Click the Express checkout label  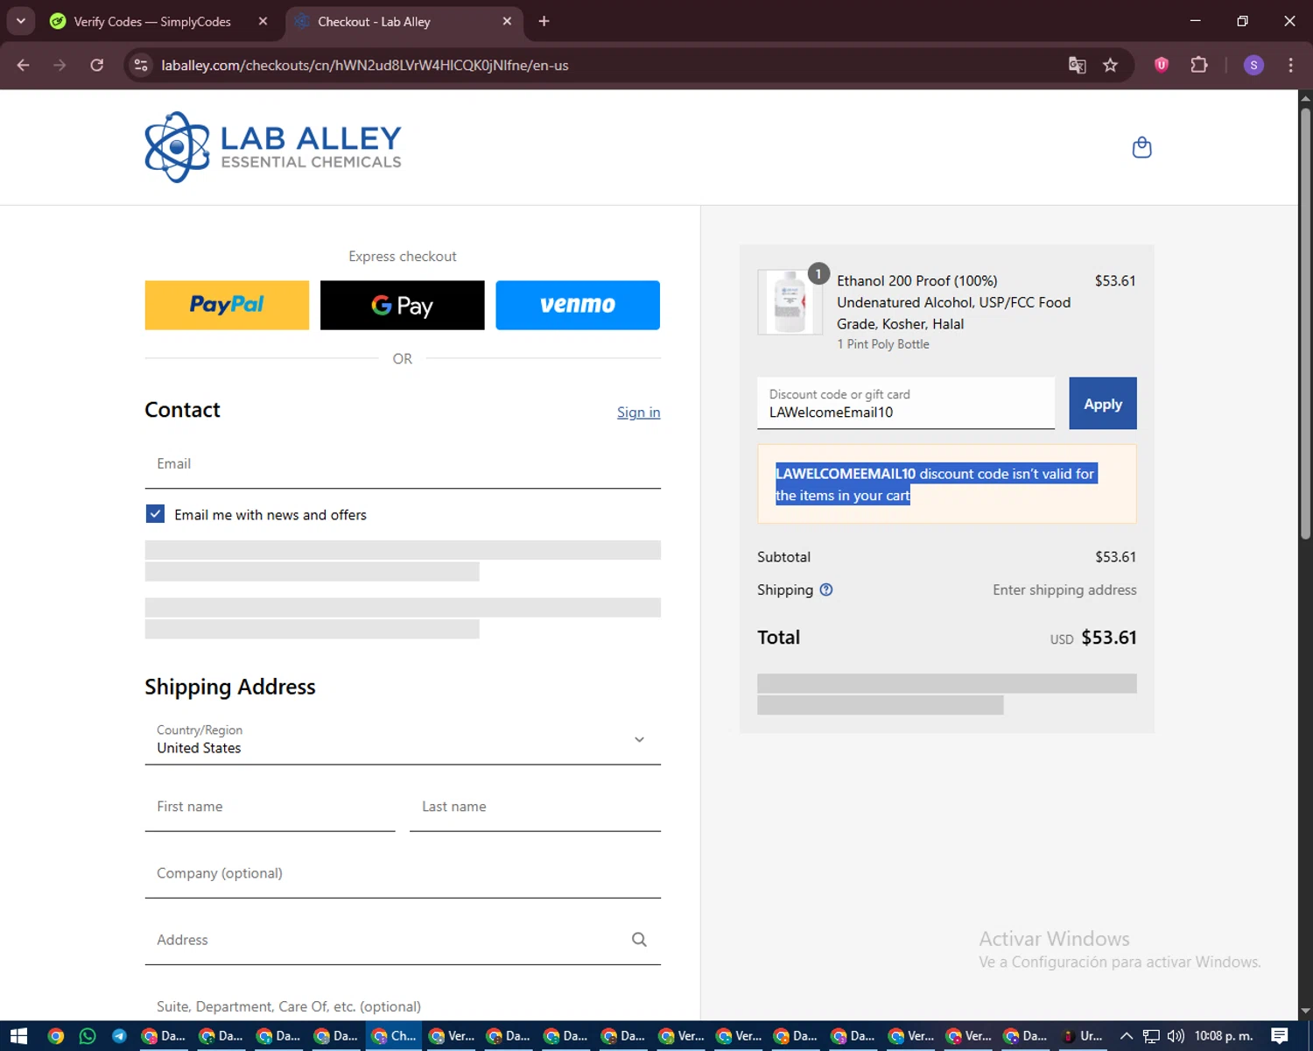(x=403, y=257)
